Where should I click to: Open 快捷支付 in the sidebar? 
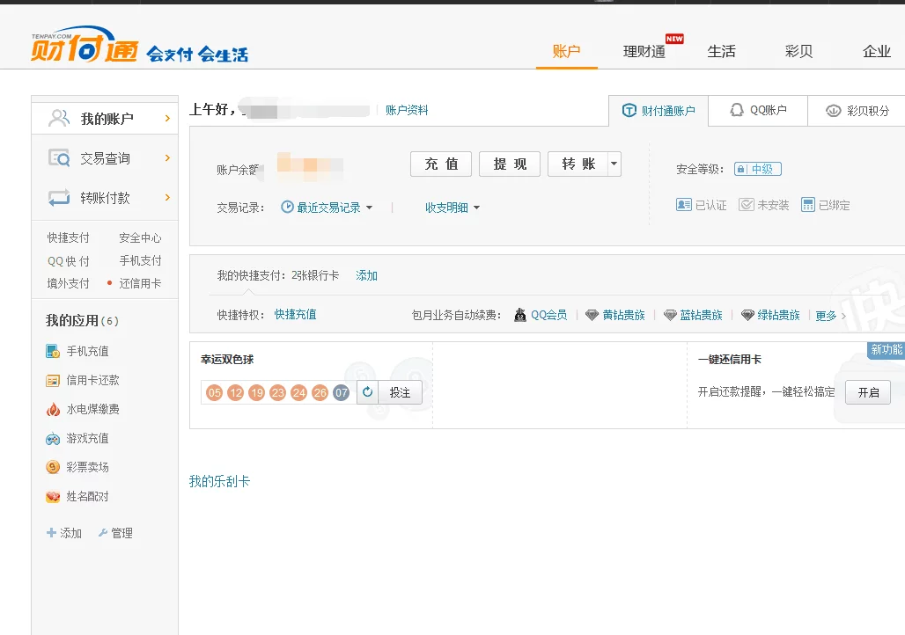coord(68,237)
